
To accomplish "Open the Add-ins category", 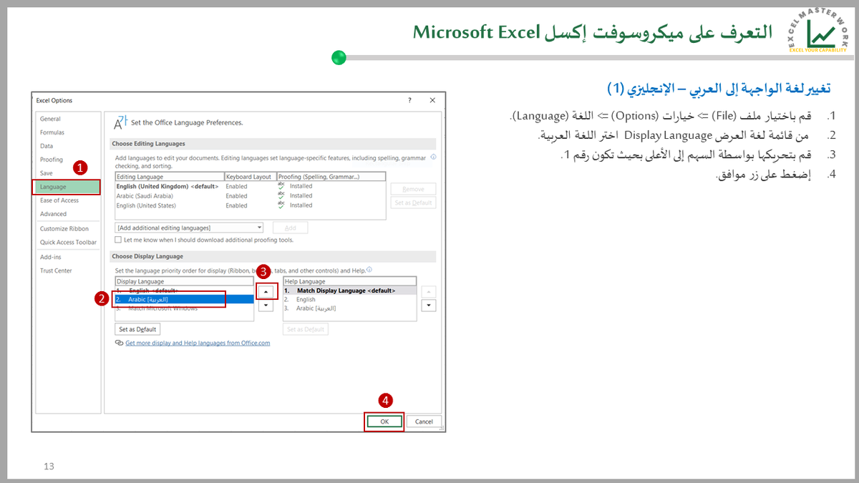I will (68, 257).
